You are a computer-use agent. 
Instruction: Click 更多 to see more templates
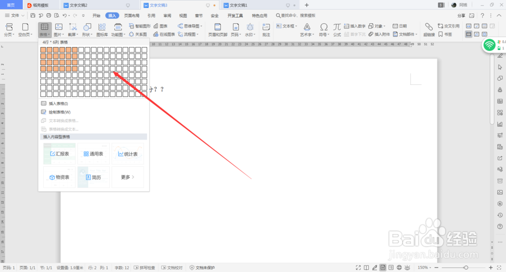tap(128, 177)
